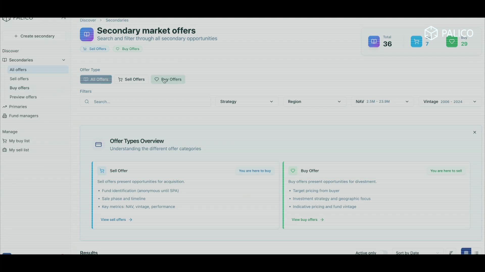Click the Create secondary button
This screenshot has height=272, width=485.
34,36
